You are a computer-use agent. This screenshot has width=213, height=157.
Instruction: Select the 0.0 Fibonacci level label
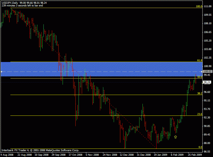pyautogui.click(x=200, y=147)
